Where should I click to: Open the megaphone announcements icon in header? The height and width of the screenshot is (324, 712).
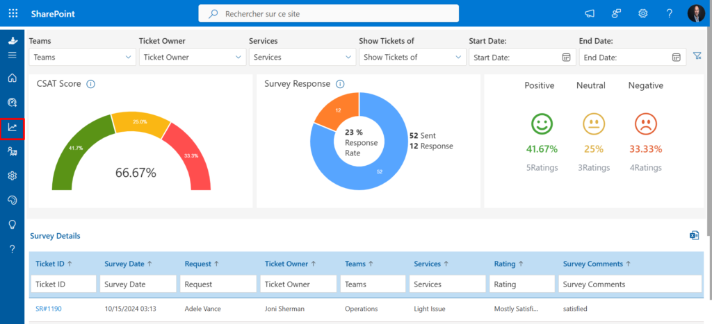[x=590, y=14]
